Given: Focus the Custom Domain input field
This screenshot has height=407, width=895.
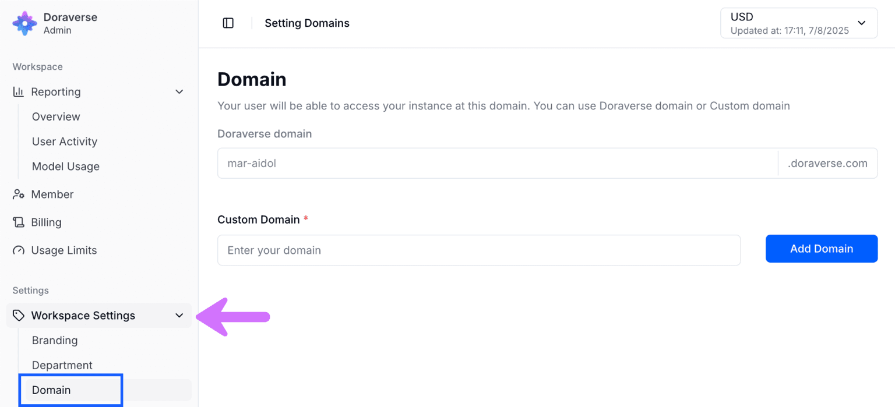Looking at the screenshot, I should pos(479,250).
